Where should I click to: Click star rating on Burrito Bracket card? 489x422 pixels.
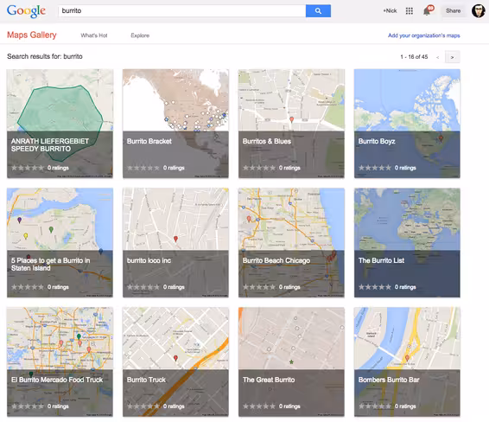(143, 168)
